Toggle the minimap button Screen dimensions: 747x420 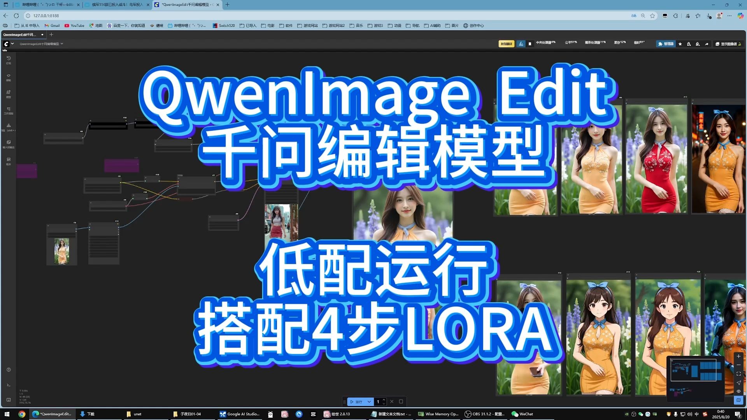tap(738, 400)
